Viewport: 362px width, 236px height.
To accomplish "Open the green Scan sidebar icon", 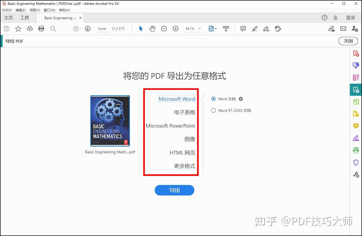I will (356, 150).
